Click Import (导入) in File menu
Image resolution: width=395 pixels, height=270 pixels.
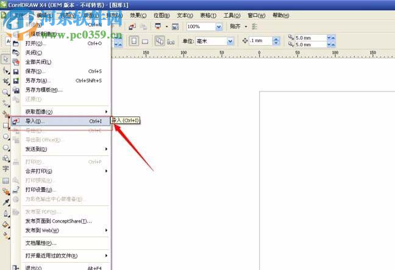click(60, 121)
